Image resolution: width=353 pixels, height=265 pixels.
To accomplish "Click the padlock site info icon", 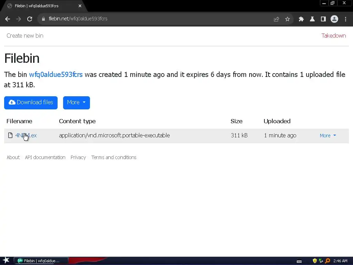I will (43, 19).
